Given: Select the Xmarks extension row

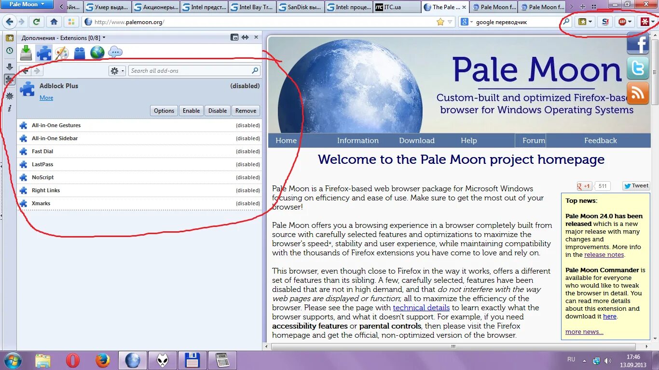Looking at the screenshot, I should [139, 203].
